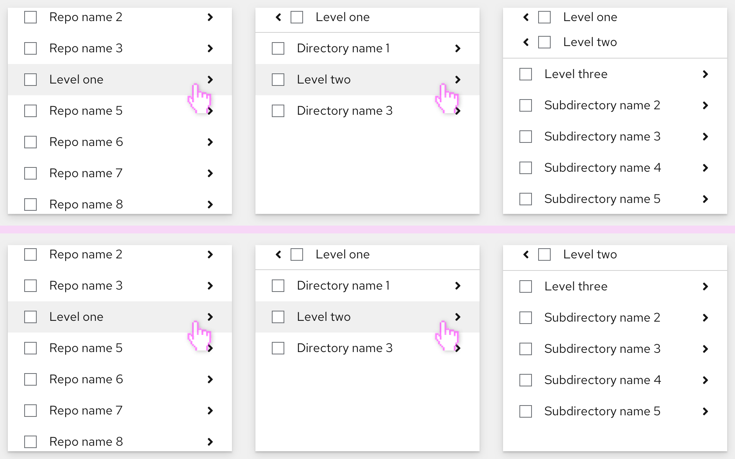Screen dimensions: 735x459
Task: Click the chevron next to Level three
Action: (705, 74)
